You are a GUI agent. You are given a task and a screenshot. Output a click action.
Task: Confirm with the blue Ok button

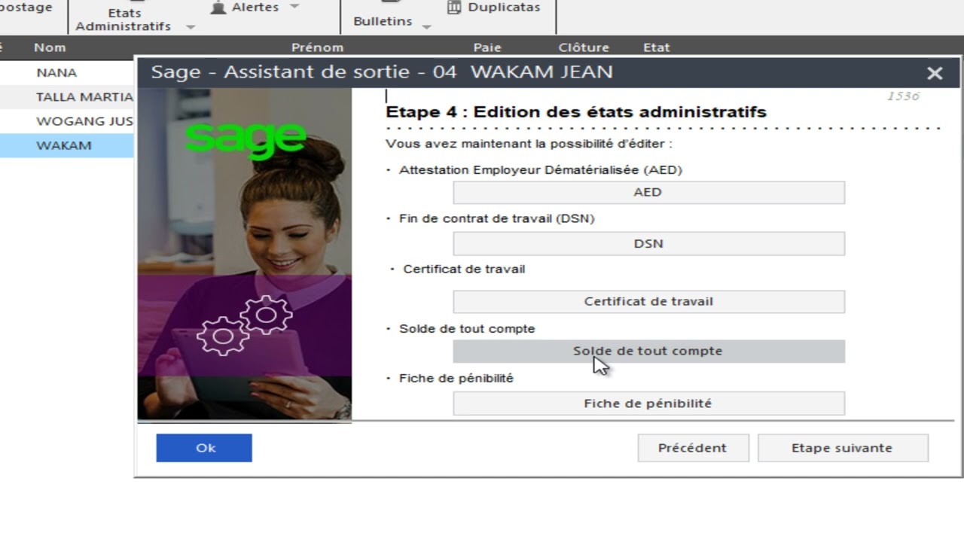tap(204, 448)
